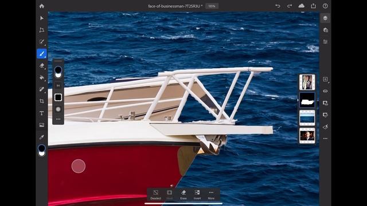The image size is (367, 206).
Task: Add a layer mask
Action: click(x=325, y=103)
